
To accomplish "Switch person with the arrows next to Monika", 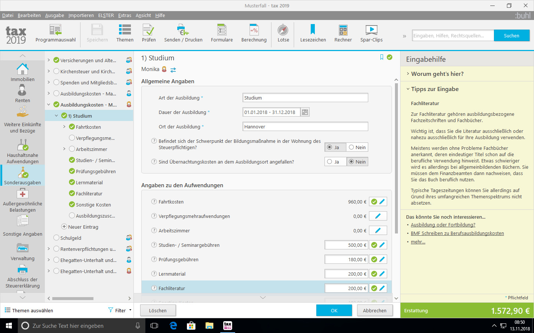I will point(173,70).
